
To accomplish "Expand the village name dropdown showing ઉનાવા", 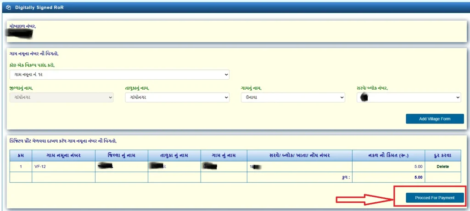I will [x=293, y=97].
